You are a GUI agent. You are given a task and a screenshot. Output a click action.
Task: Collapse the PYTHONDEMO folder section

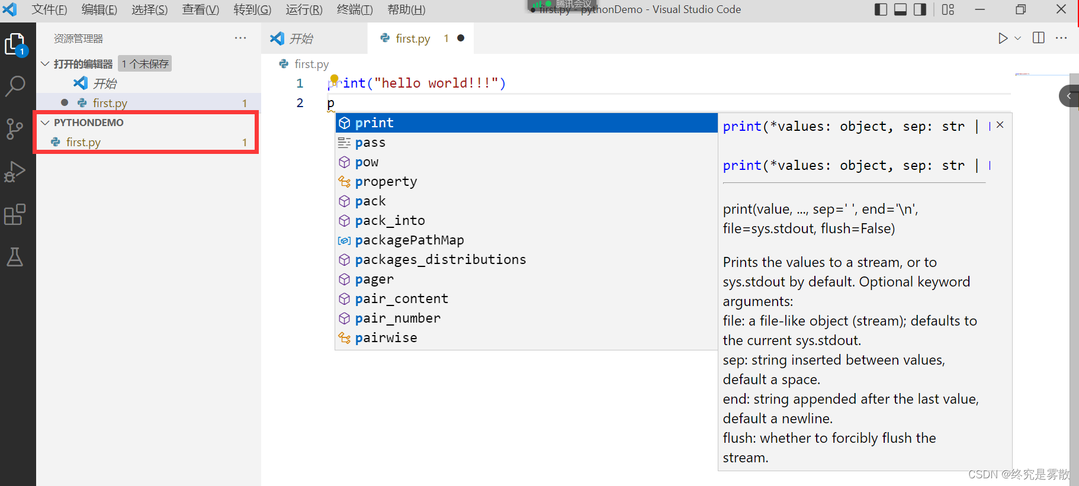(45, 123)
